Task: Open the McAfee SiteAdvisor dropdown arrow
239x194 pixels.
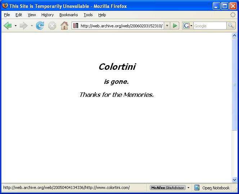Action: [x=188, y=188]
